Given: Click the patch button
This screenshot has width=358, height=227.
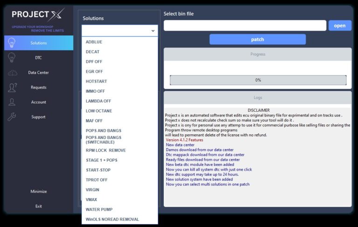Looking at the screenshot, I should (257, 40).
